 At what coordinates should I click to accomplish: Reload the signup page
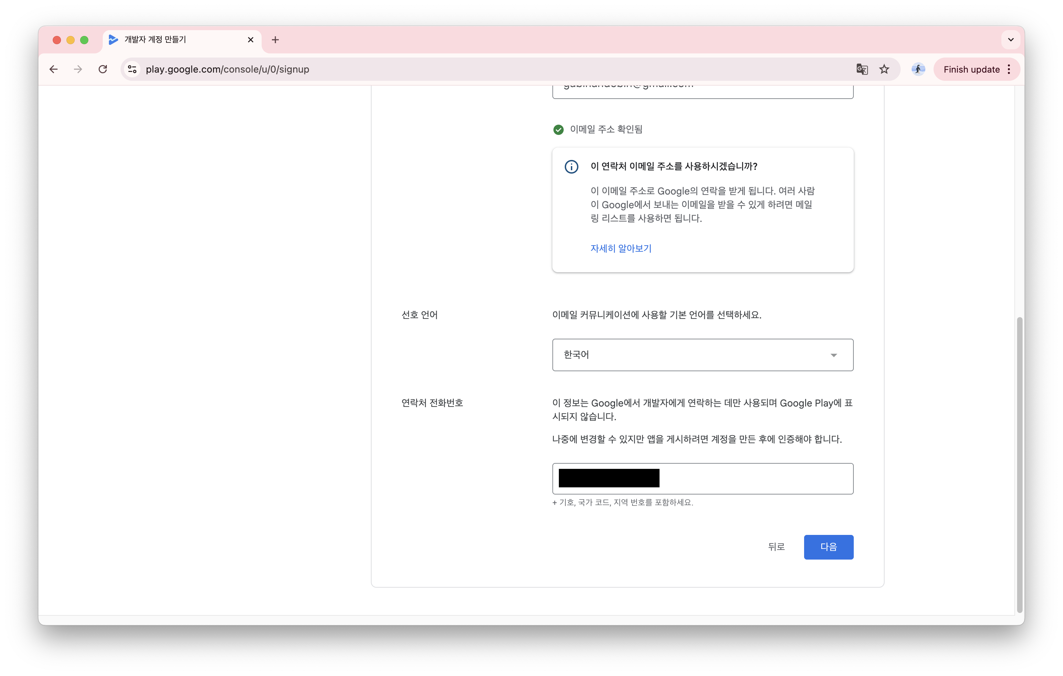(103, 69)
